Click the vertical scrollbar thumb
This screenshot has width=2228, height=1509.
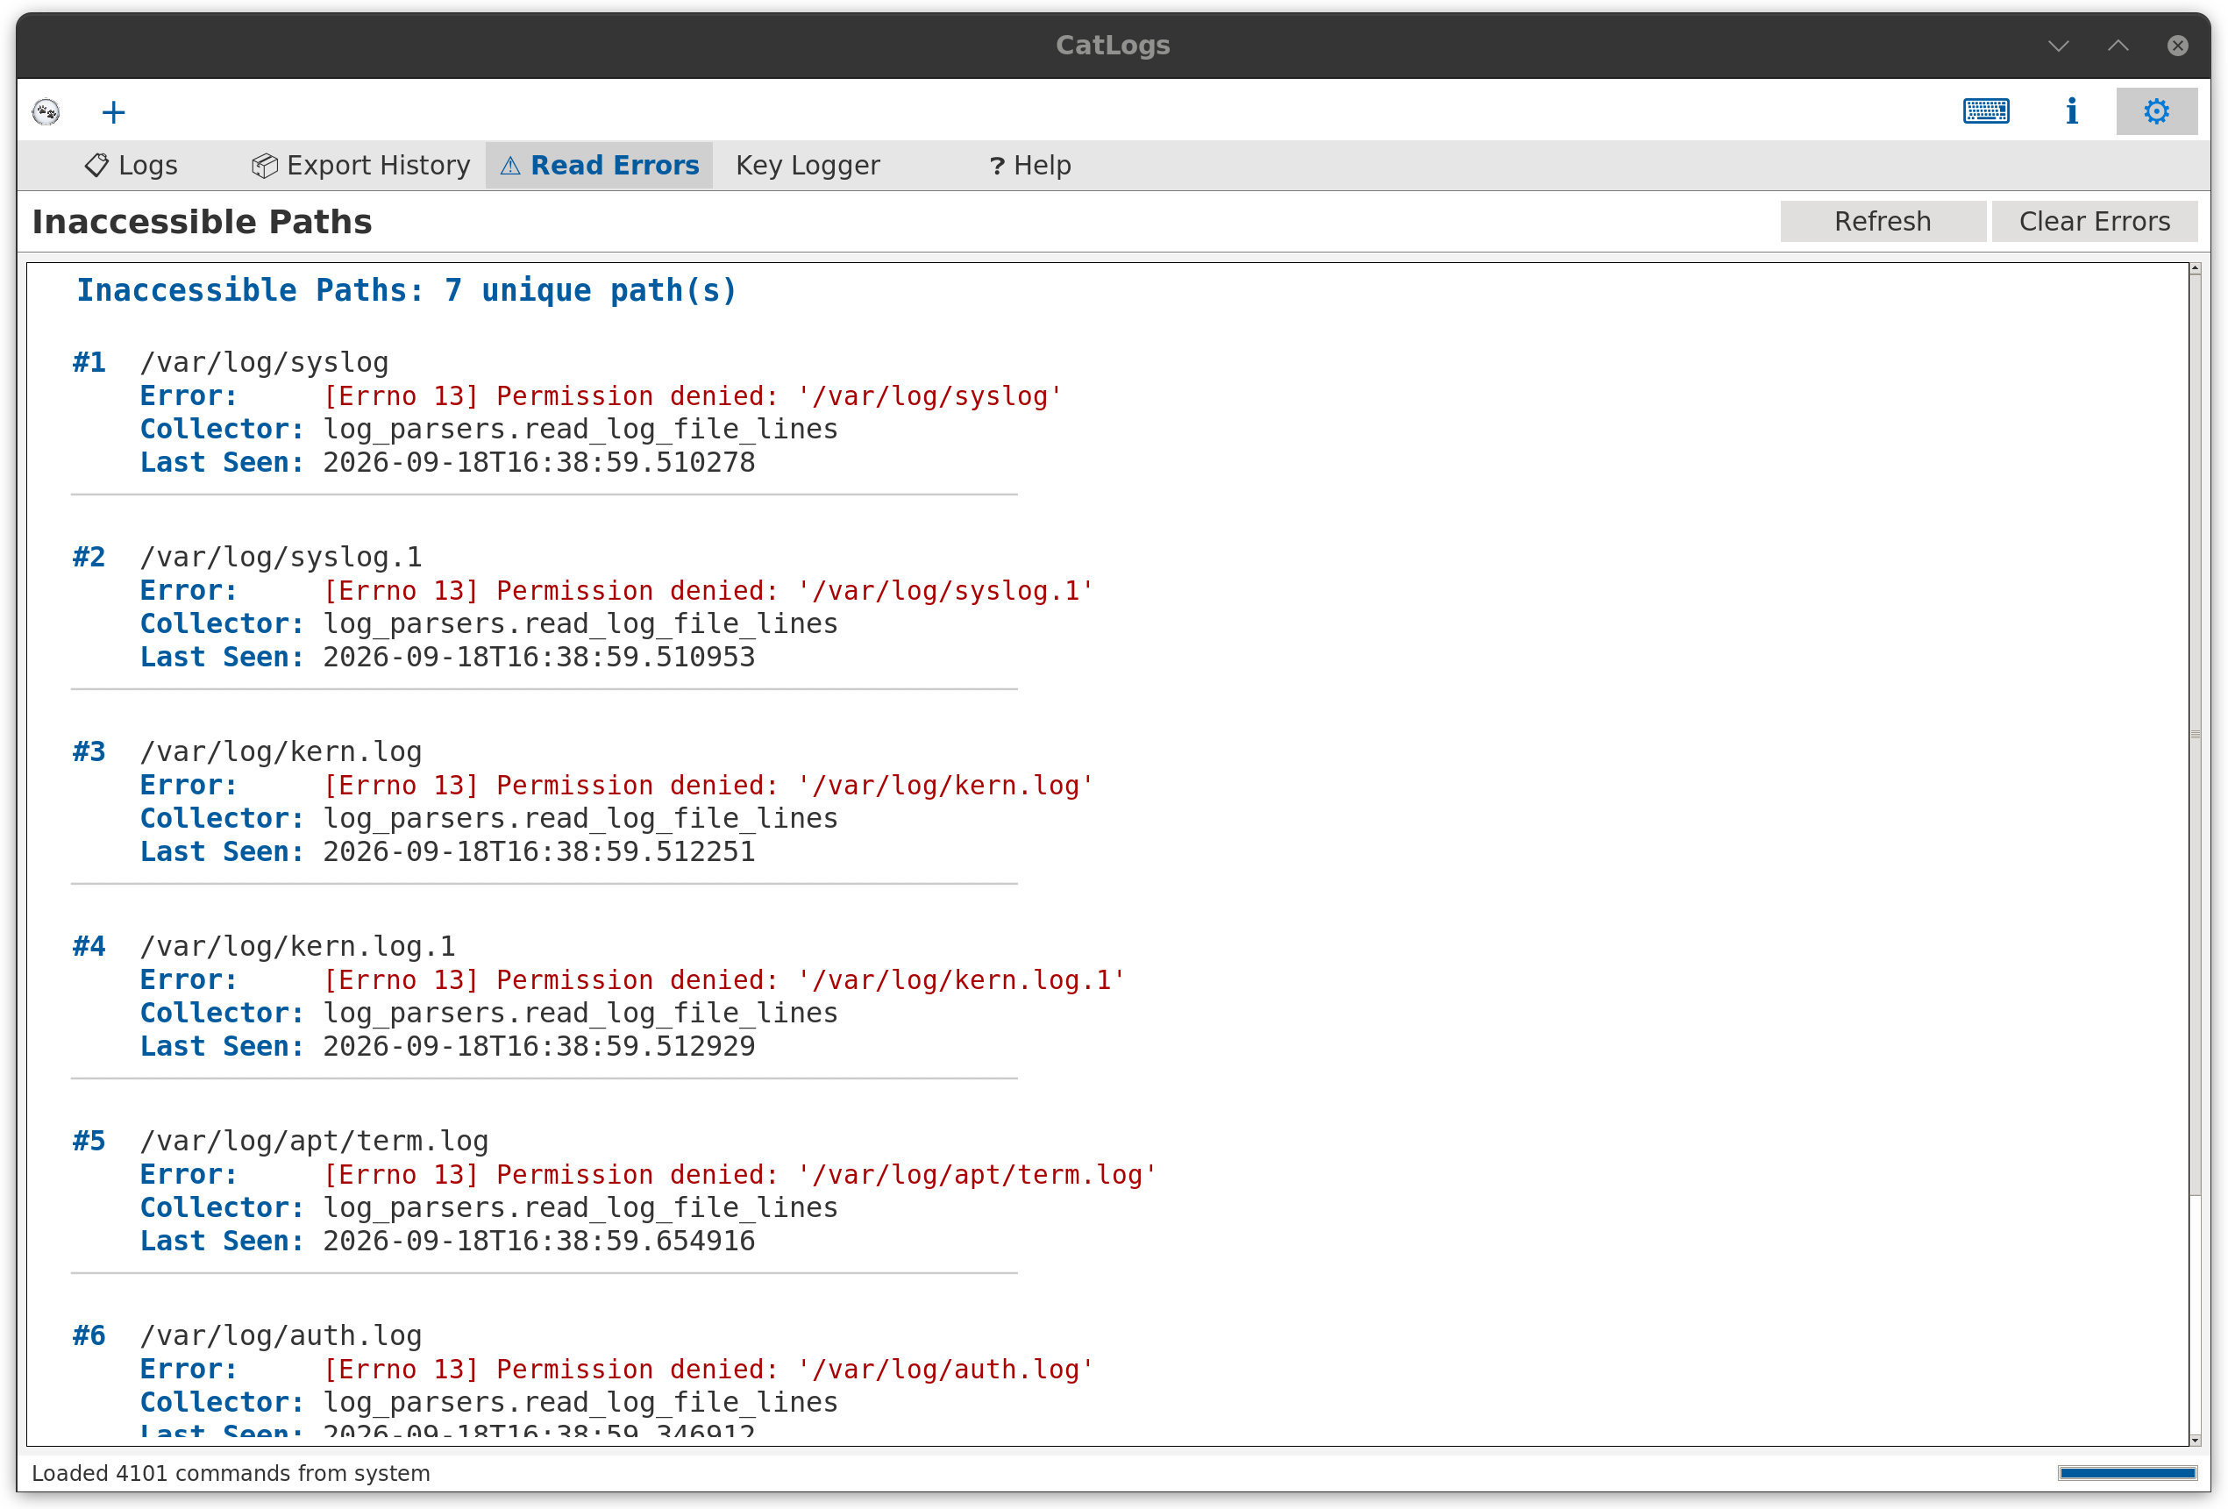[2195, 736]
